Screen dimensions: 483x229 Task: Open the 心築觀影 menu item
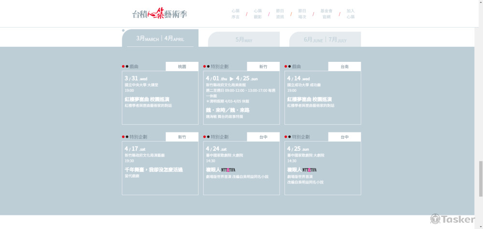click(257, 14)
